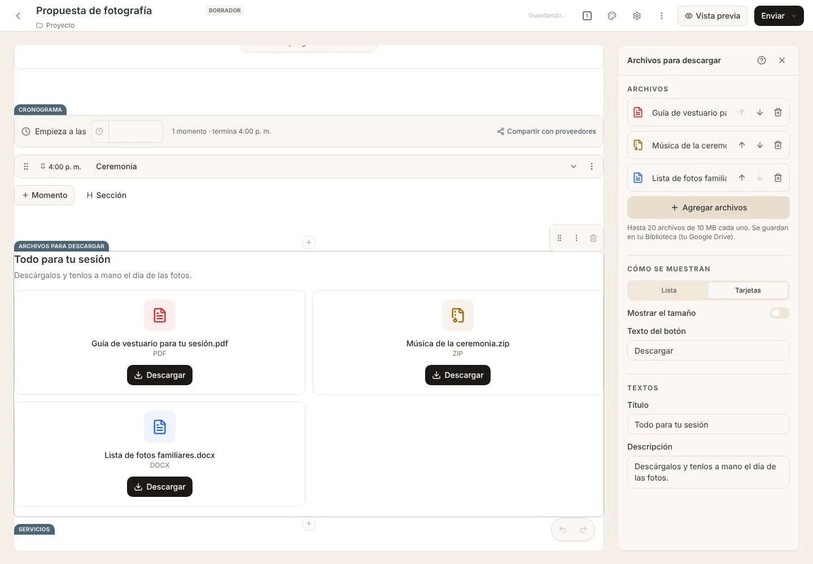Download Música de la ceremonia.zip
Screen dimensions: 813x564
(458, 375)
